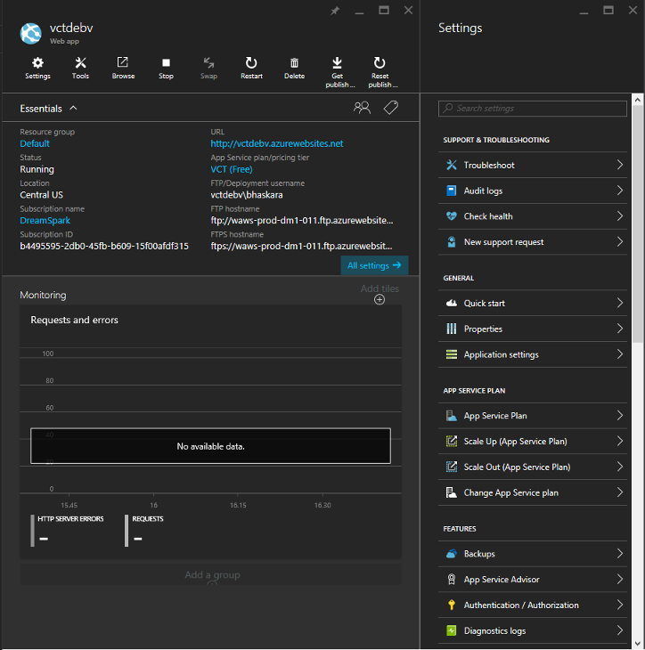This screenshot has width=645, height=650.
Task: Maximize the Settings blade
Action: [608, 11]
